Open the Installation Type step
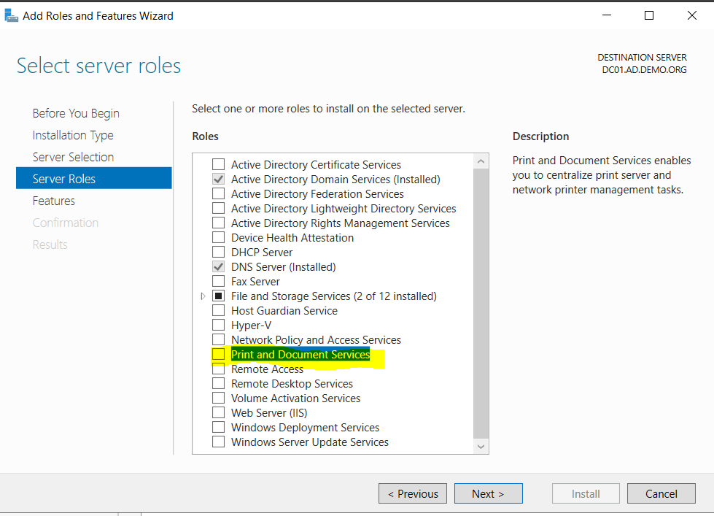The image size is (714, 516). pyautogui.click(x=73, y=135)
